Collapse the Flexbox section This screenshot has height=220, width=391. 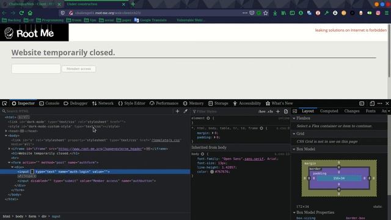point(294,118)
